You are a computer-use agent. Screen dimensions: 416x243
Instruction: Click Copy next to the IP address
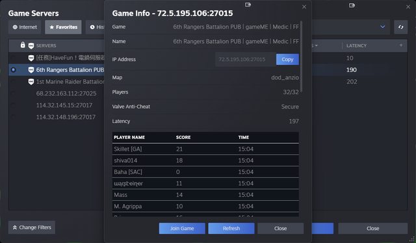(x=287, y=59)
